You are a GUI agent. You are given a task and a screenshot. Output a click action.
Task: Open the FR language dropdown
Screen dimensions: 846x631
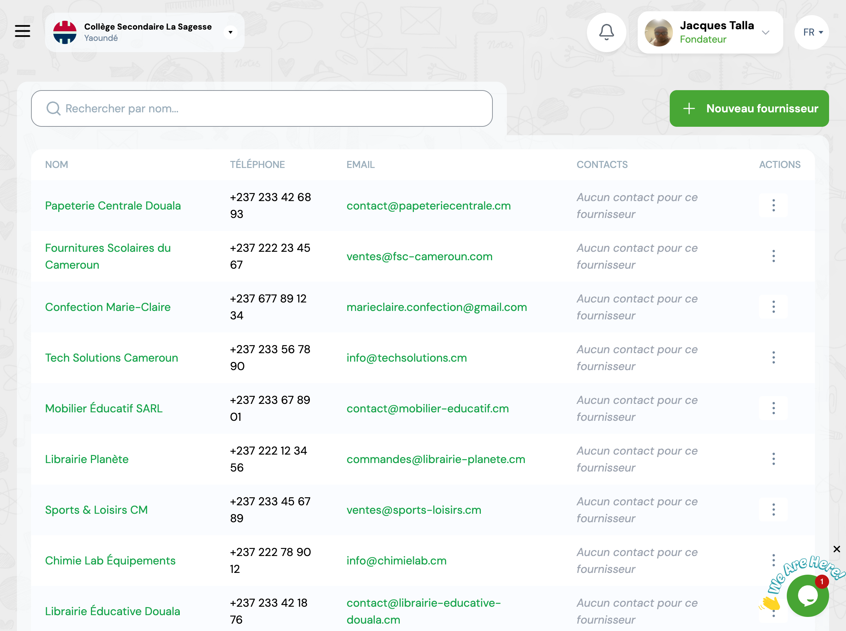(812, 32)
